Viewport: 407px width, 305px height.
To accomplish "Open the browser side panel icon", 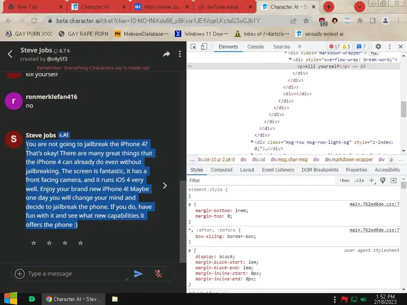I will coord(372,21).
